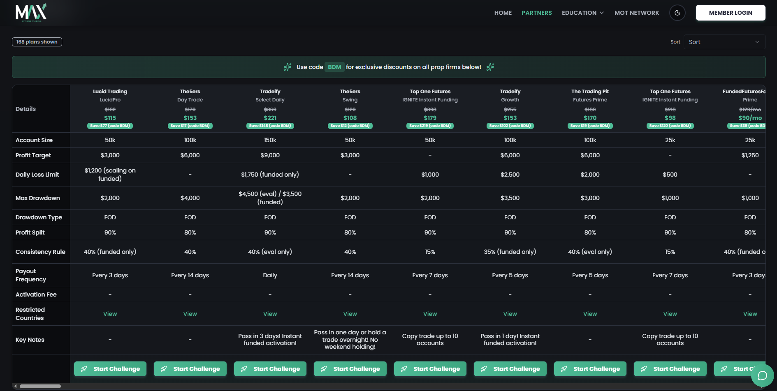The image size is (777, 391).
Task: Open the Sort dropdown
Action: click(724, 42)
